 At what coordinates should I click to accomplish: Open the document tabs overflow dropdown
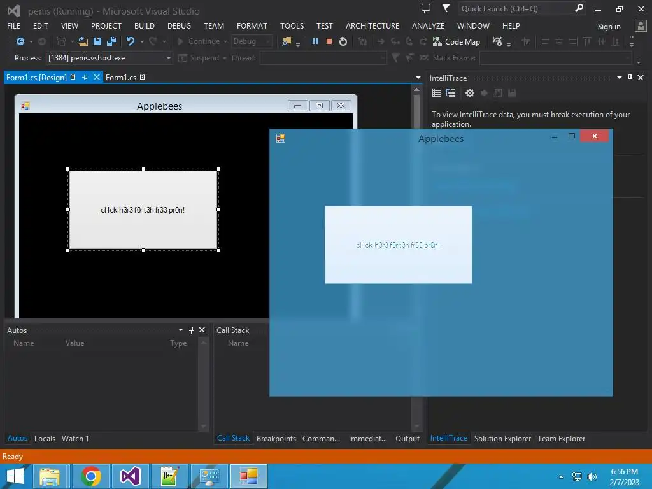click(x=418, y=78)
